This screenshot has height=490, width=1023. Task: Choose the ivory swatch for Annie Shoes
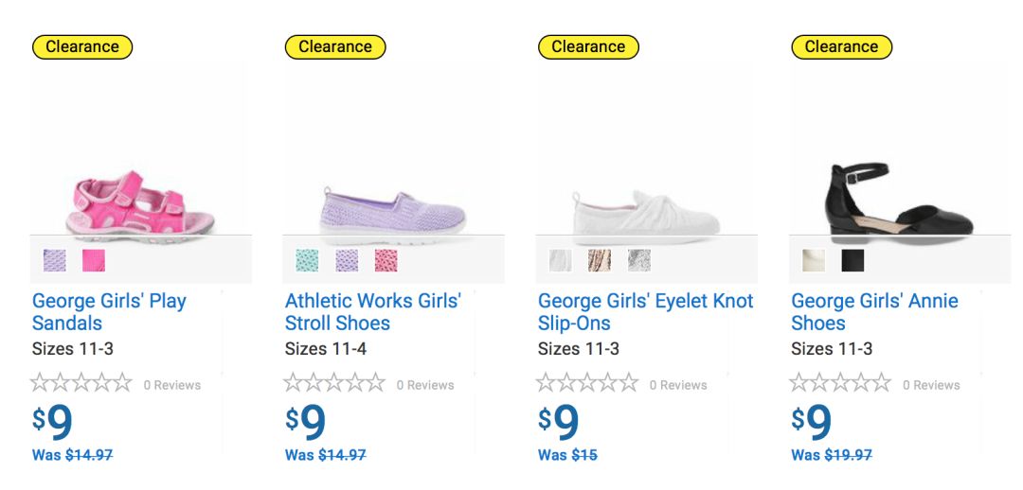point(814,260)
